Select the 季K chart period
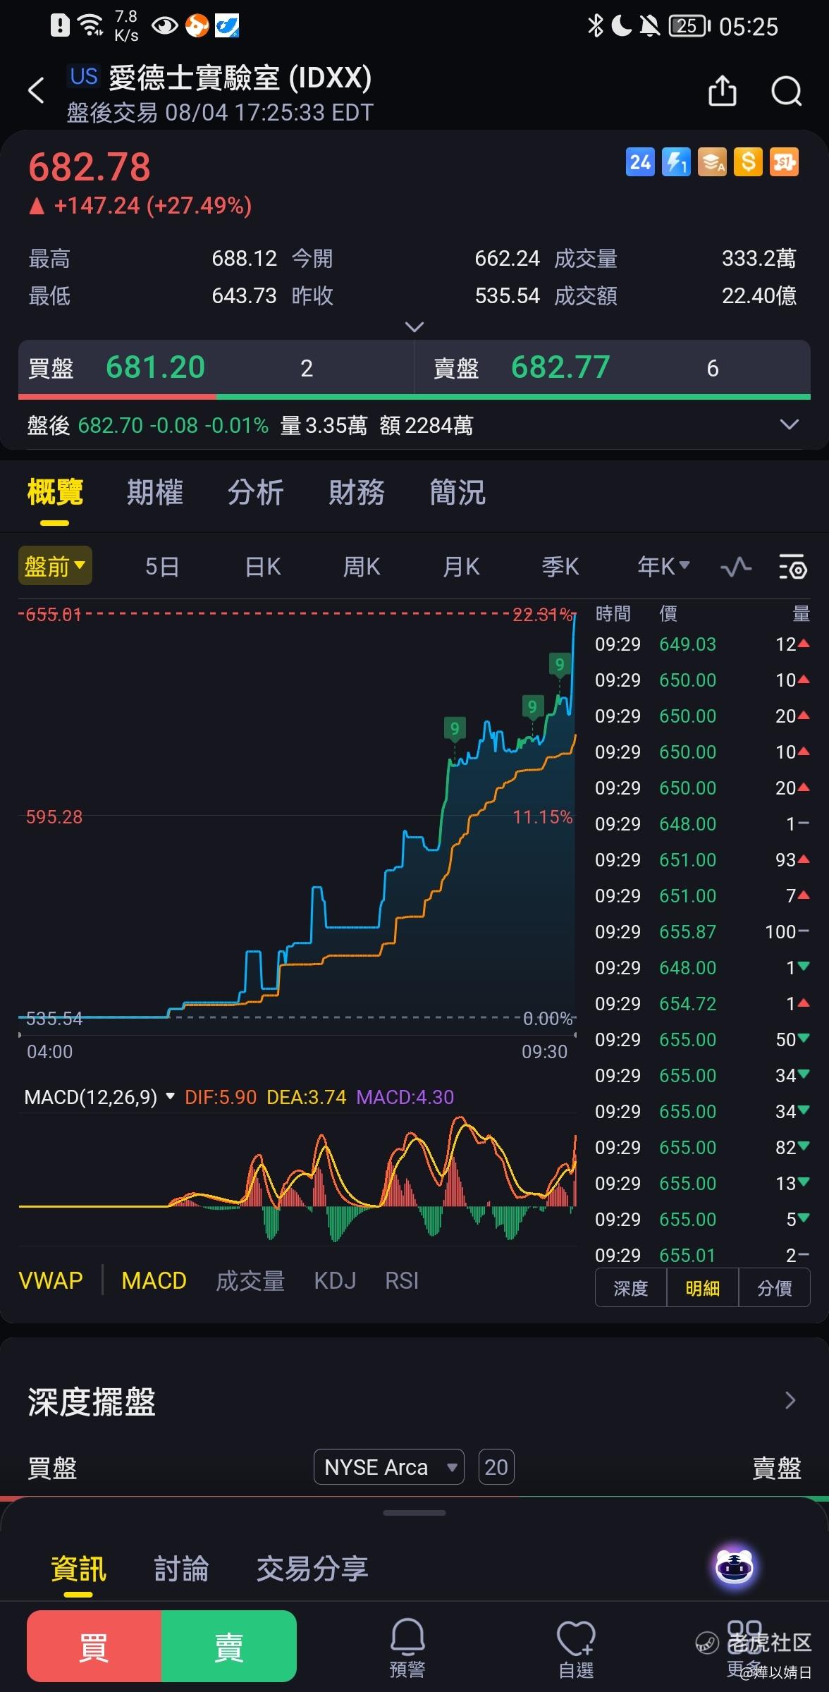The height and width of the screenshot is (1692, 829). pyautogui.click(x=560, y=566)
